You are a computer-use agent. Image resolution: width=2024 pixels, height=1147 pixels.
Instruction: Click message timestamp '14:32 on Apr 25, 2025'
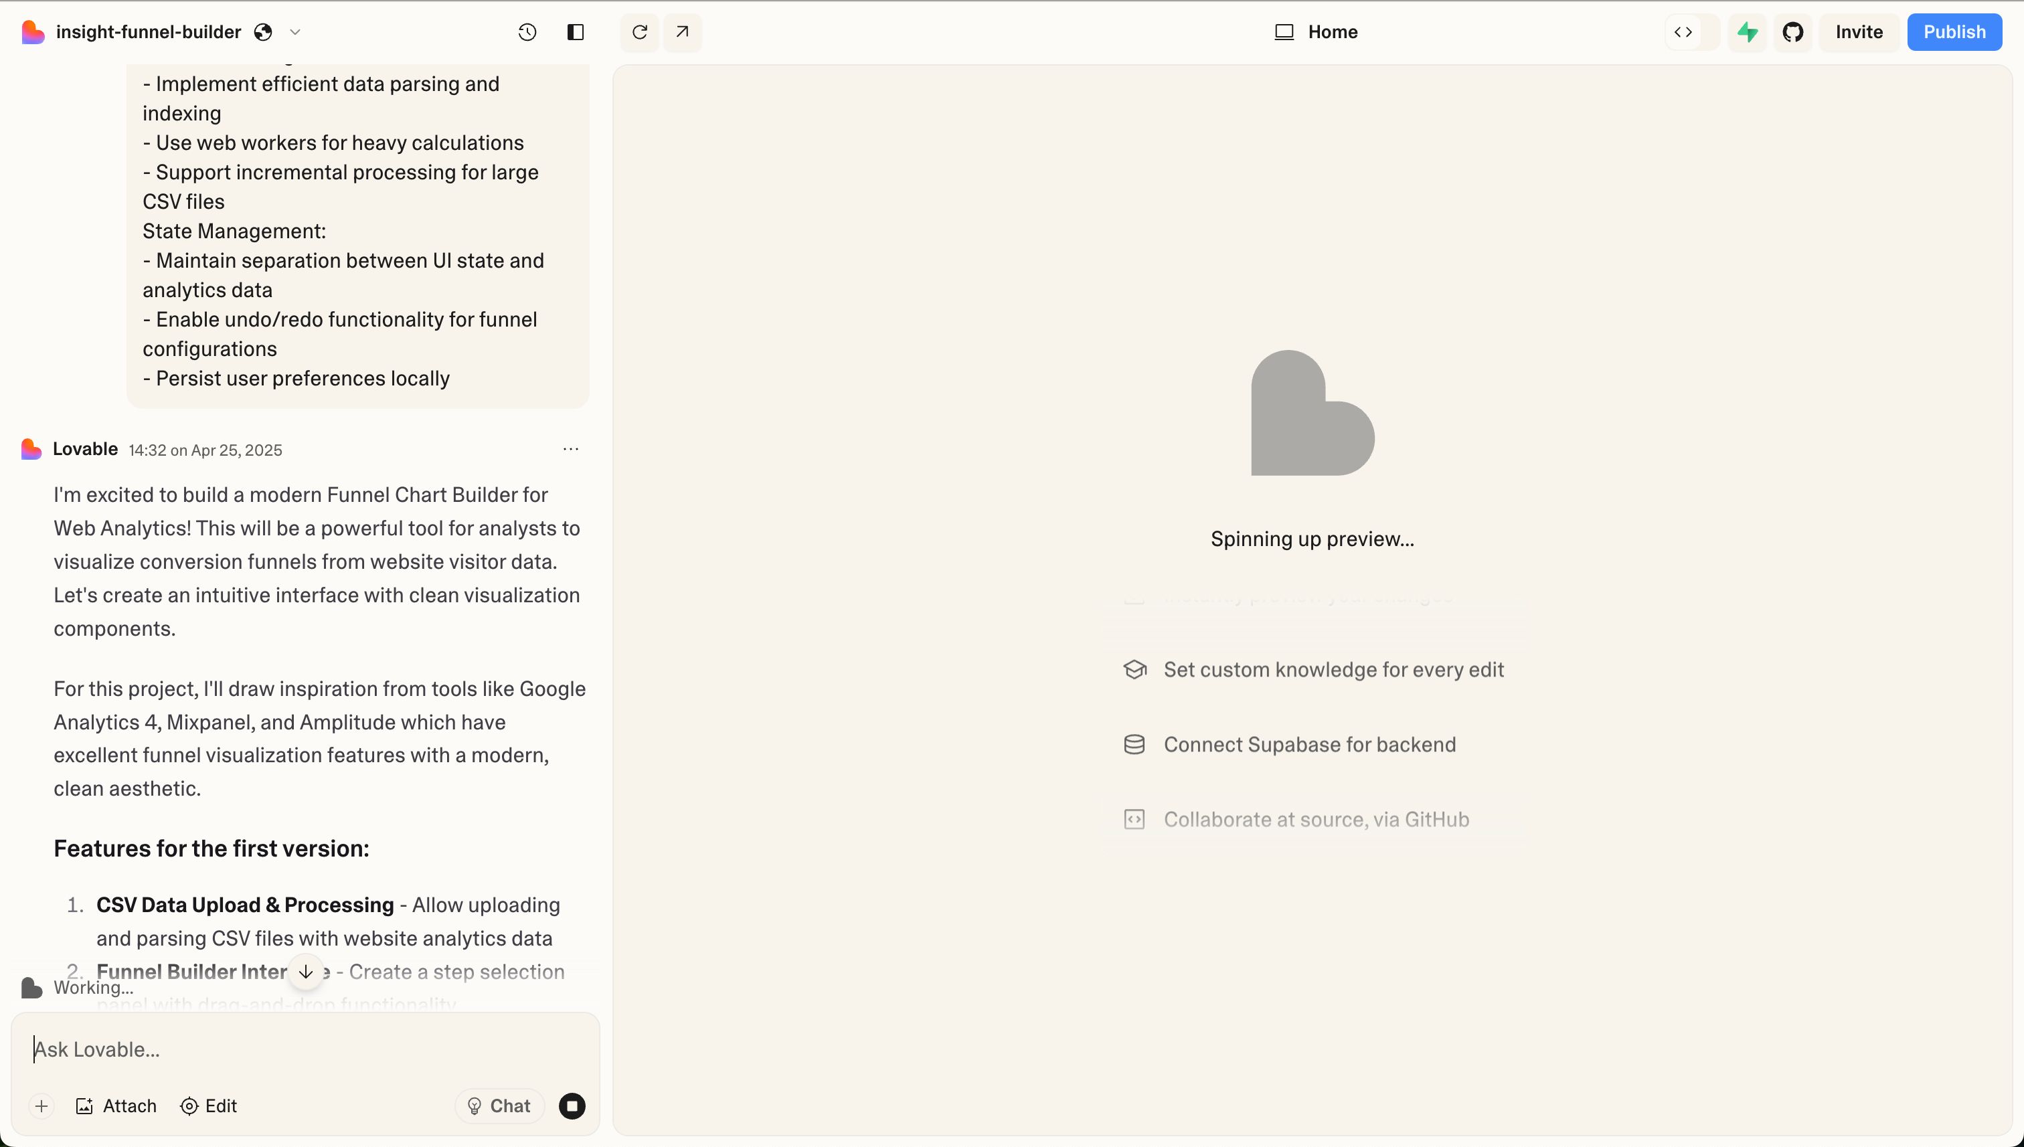pos(205,450)
